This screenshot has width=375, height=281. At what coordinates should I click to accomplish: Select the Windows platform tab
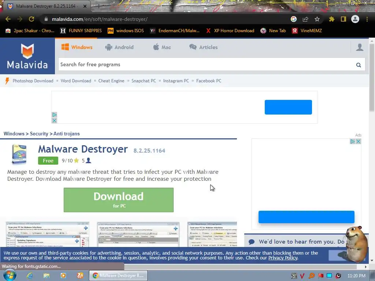point(77,47)
